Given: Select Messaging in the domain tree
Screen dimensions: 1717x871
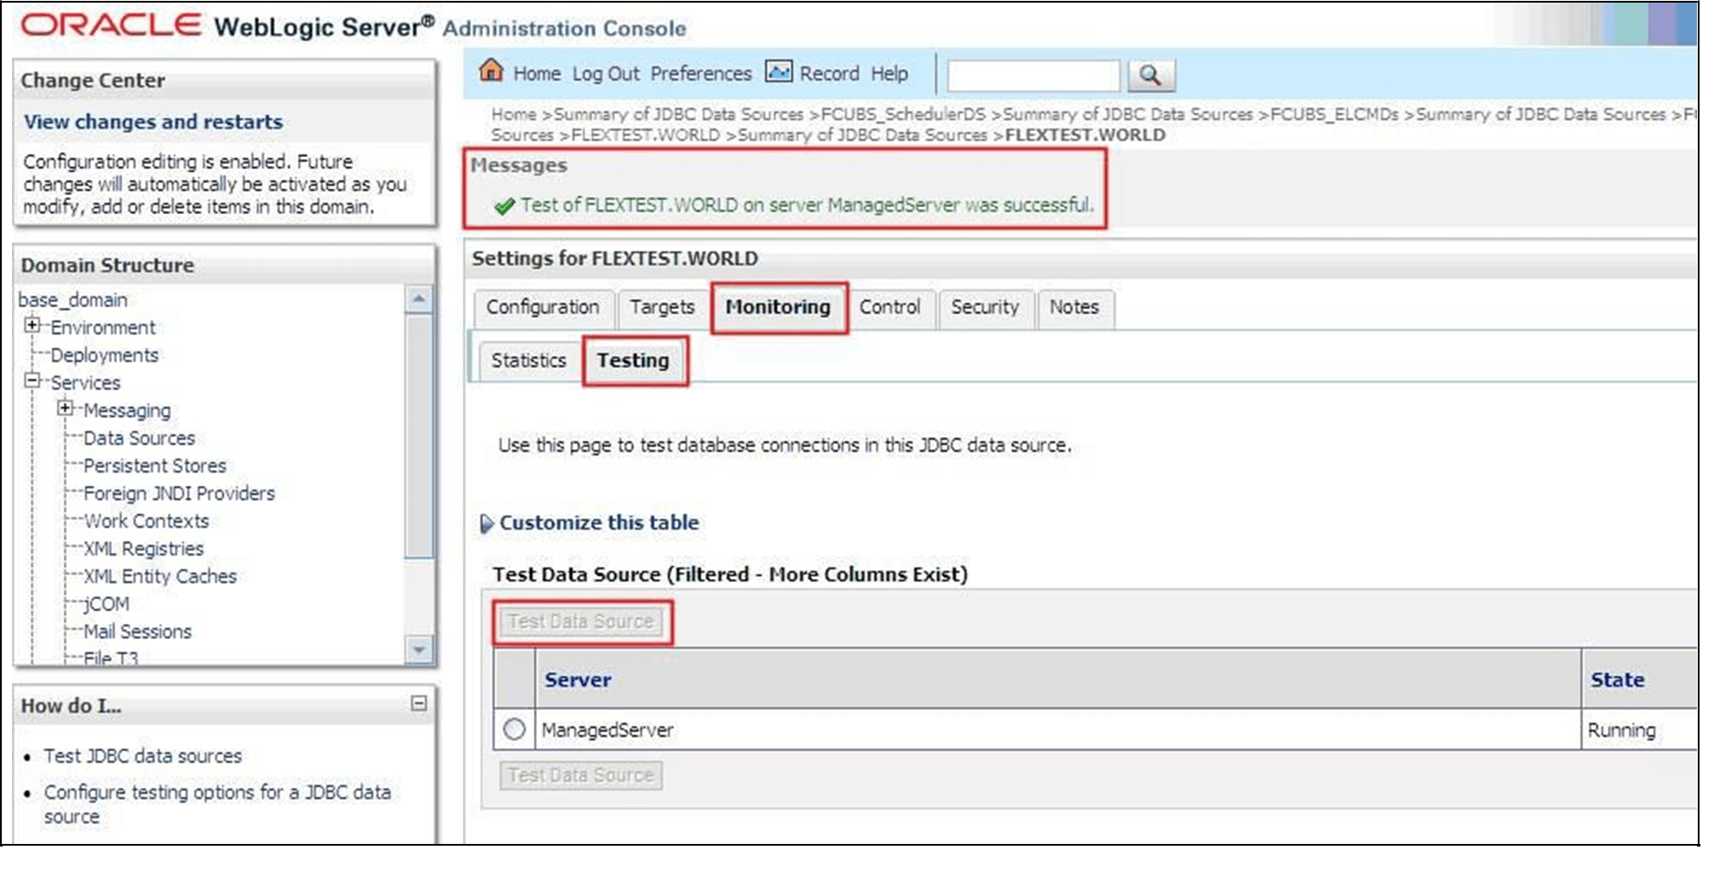Looking at the screenshot, I should [128, 411].
